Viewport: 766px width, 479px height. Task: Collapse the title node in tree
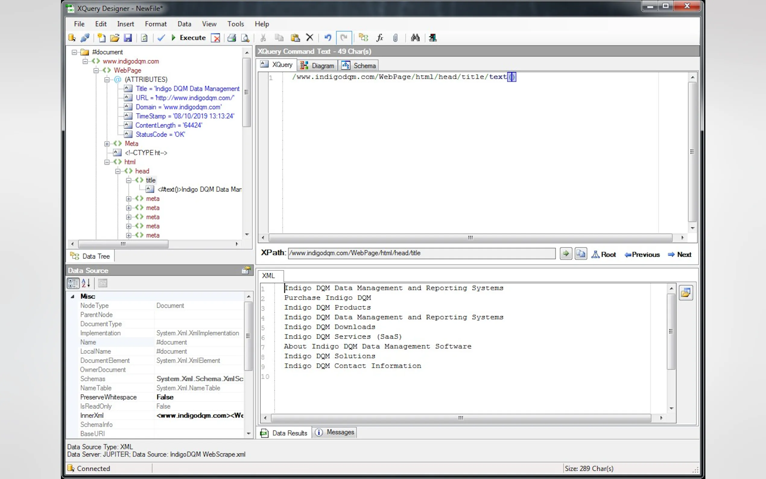128,181
